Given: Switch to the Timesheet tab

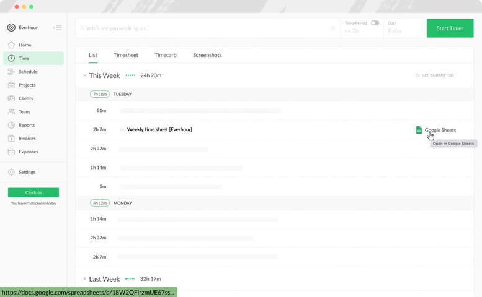Looking at the screenshot, I should point(126,55).
